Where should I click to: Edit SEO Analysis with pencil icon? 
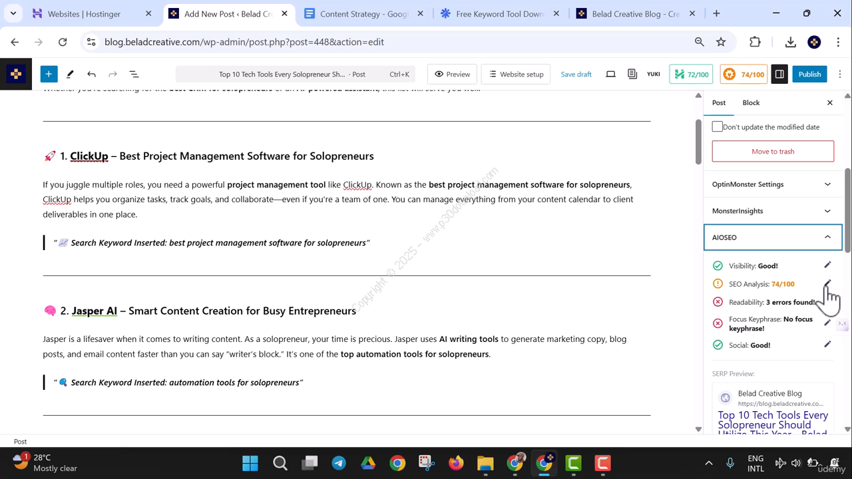827,283
